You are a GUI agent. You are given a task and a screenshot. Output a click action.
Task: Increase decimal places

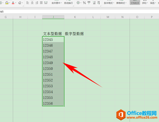[94, 3]
